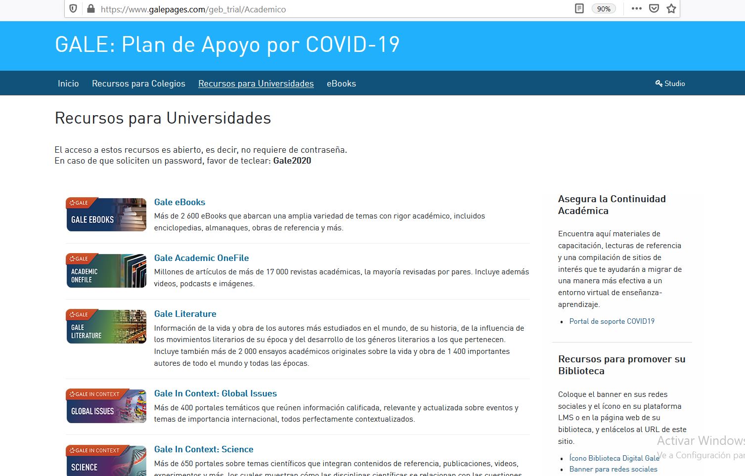Click the Asegura la Continuidad Académica heading

click(x=612, y=205)
